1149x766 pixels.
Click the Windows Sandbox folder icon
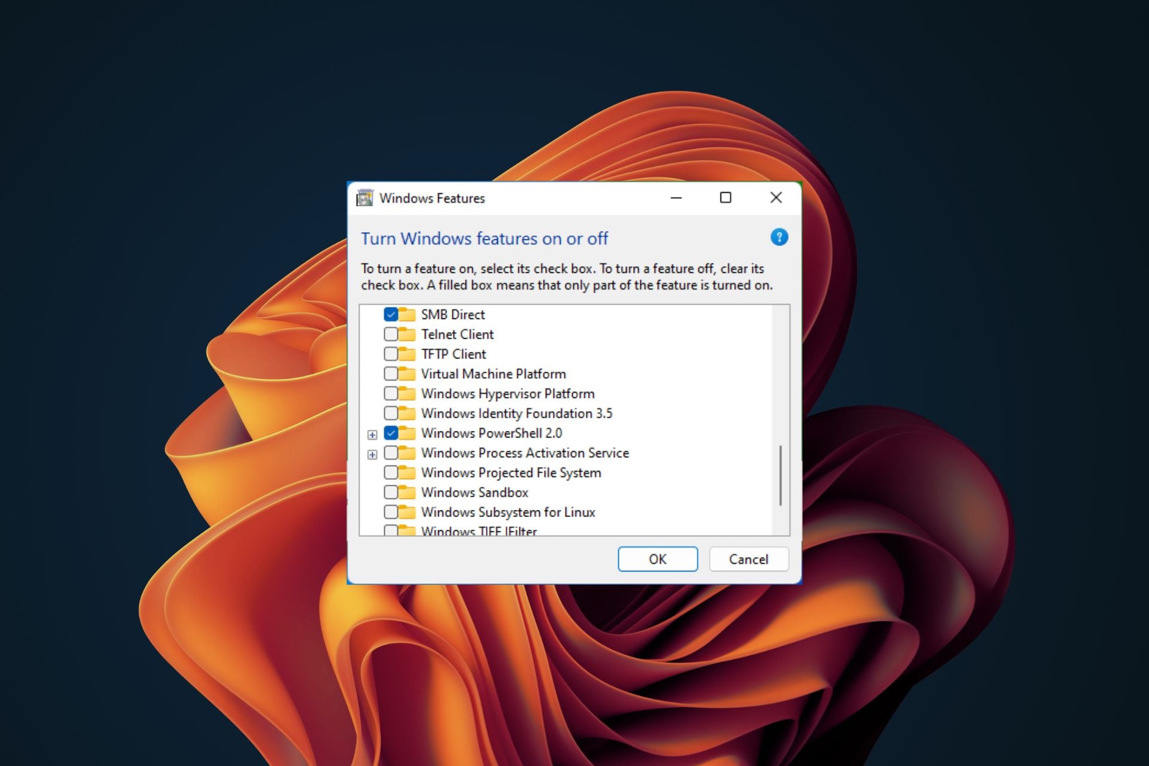coord(408,493)
